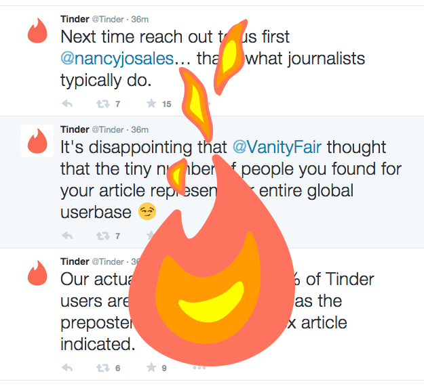Open Tinder account name on first tweet
Image resolution: width=424 pixels, height=386 pixels.
point(75,19)
